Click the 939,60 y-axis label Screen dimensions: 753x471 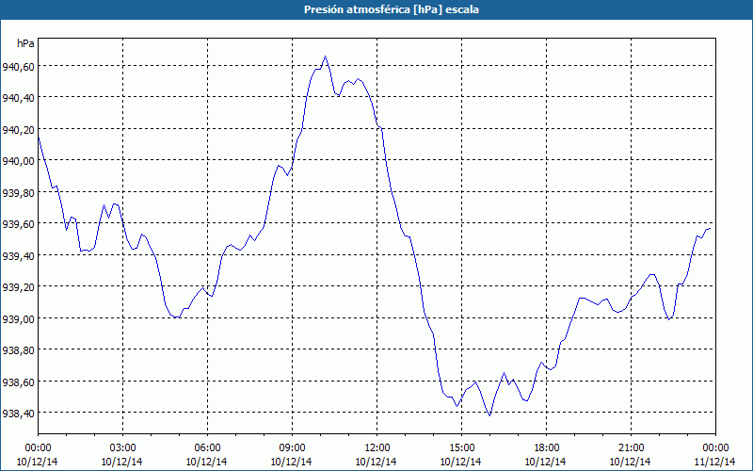18,224
